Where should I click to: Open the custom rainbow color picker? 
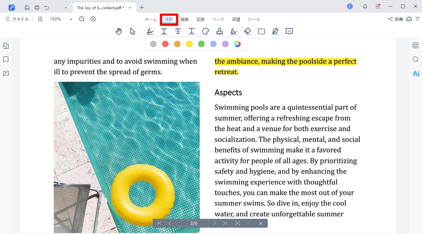(x=237, y=44)
